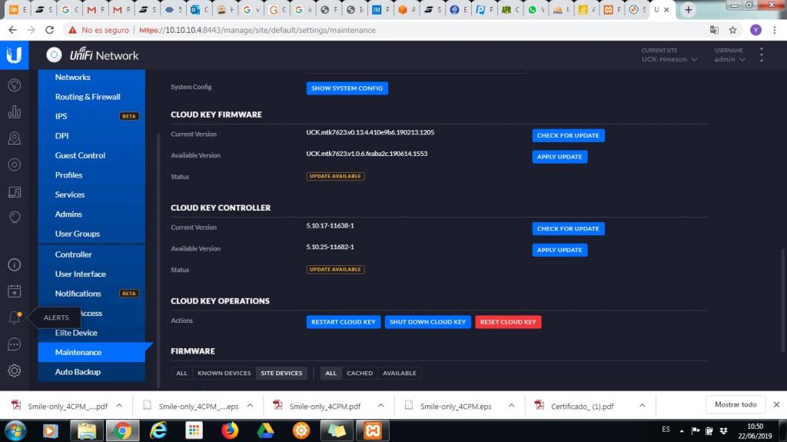
Task: Switch firmware filter to Known Devices
Action: click(x=224, y=373)
